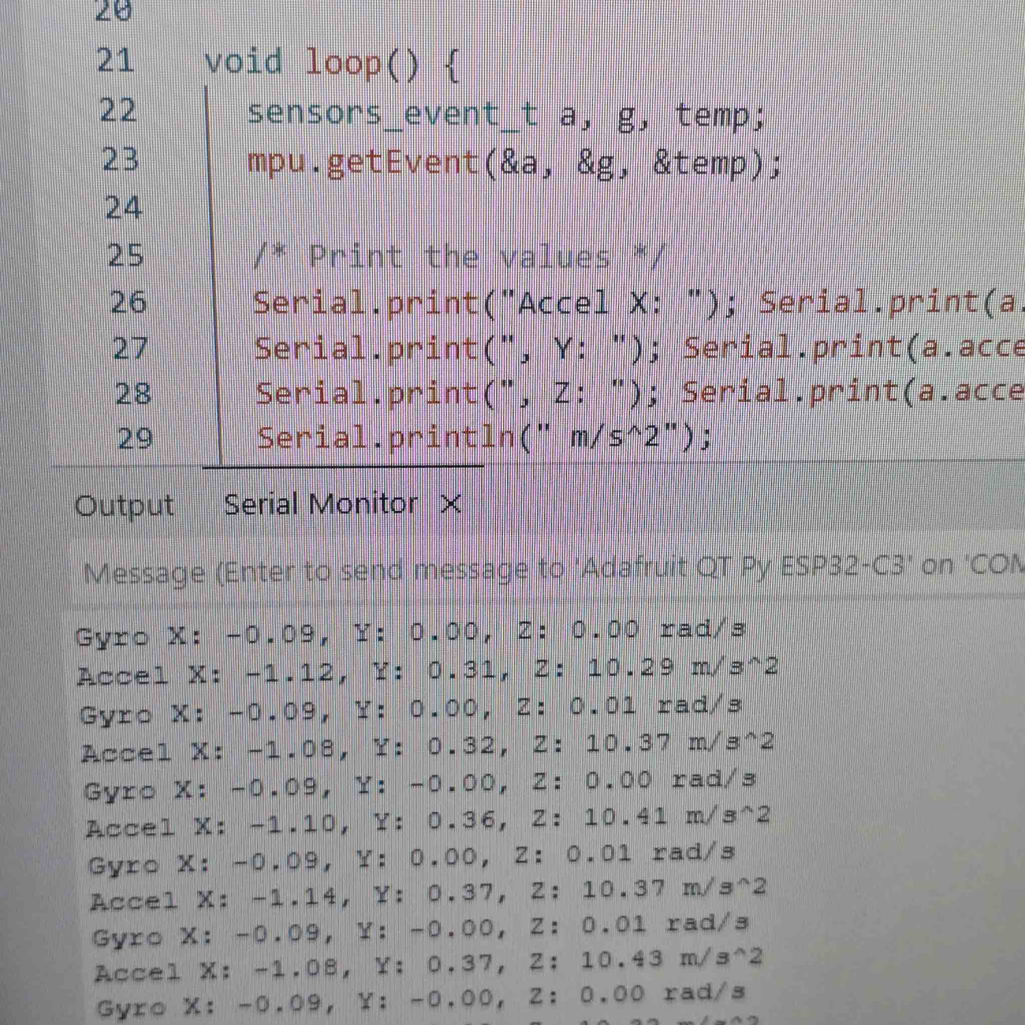Click the 'Print the values' comment
The image size is (1025, 1025).
[457, 258]
